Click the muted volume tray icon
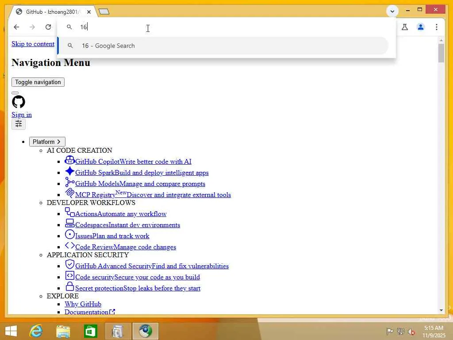 click(411, 332)
